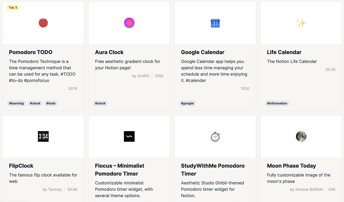Click the Moon Phase Today moon icon
This screenshot has width=344, height=202.
tap(301, 136)
